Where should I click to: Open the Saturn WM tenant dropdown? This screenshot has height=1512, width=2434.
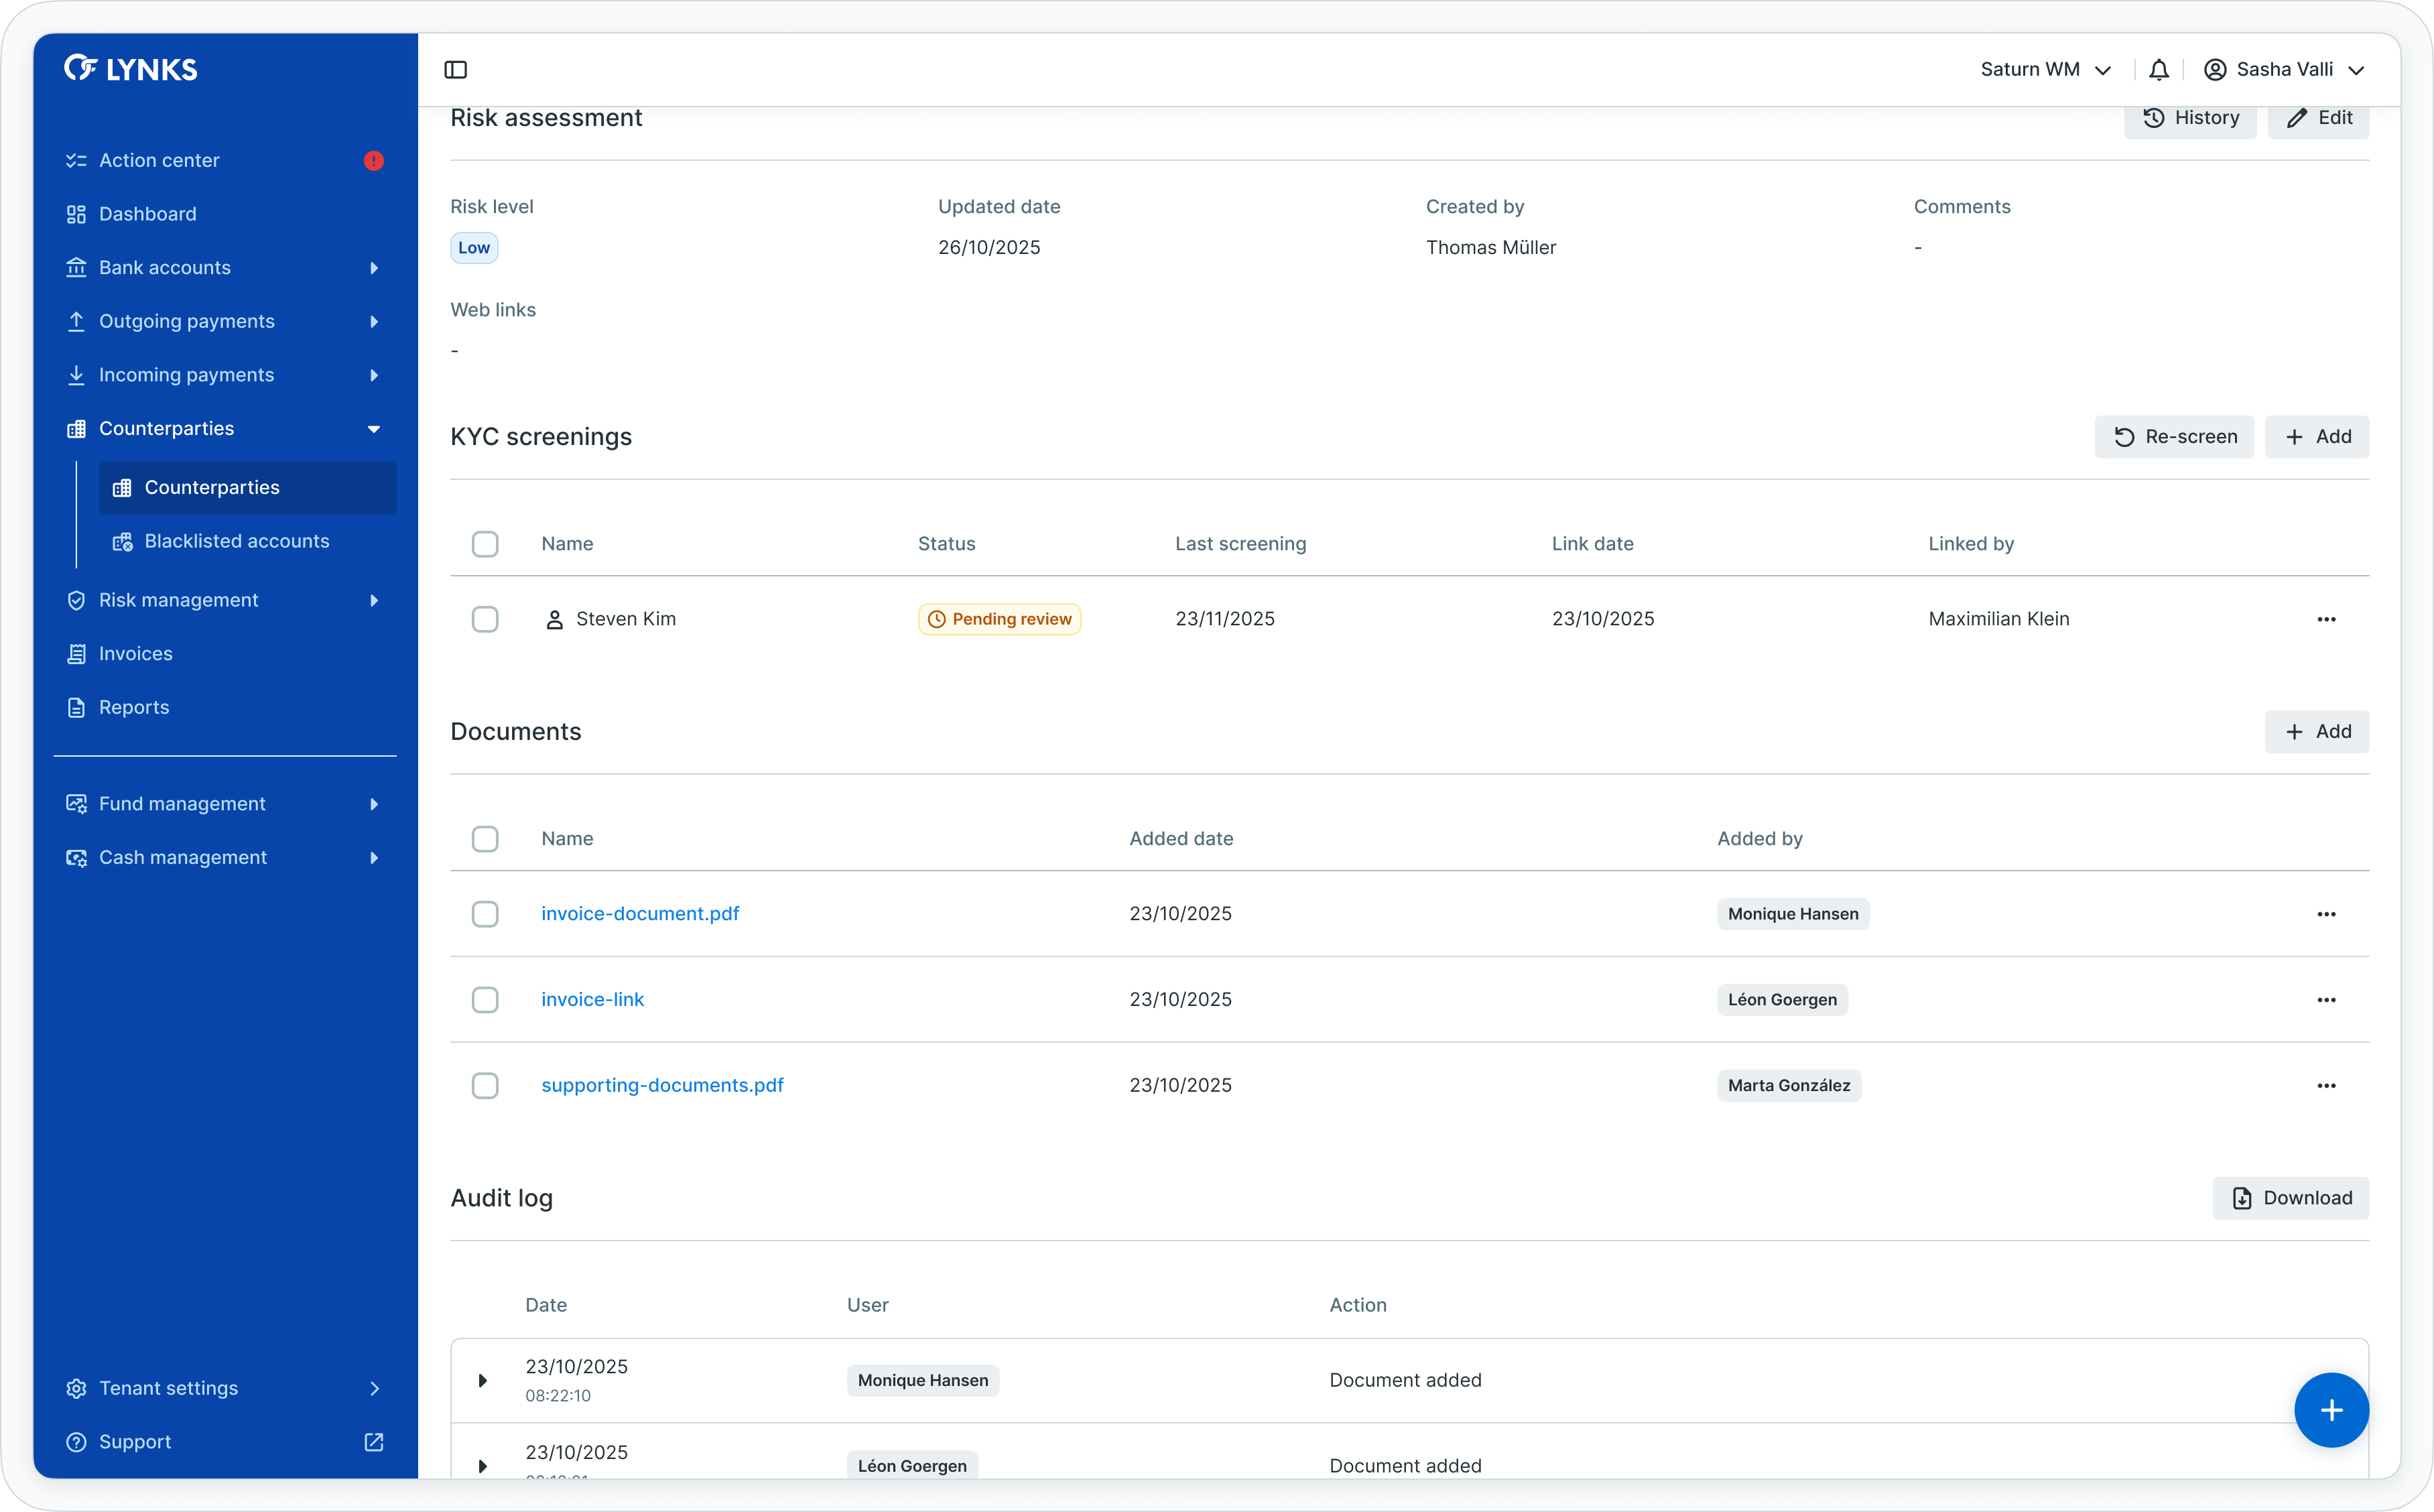pyautogui.click(x=2045, y=69)
